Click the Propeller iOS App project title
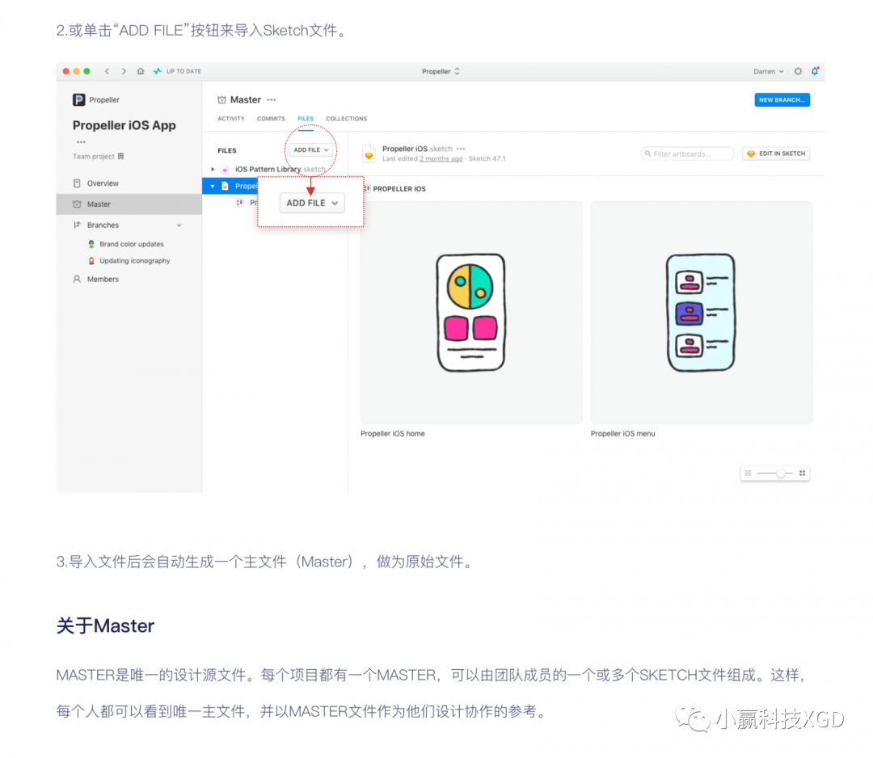This screenshot has width=873, height=758. (x=124, y=125)
